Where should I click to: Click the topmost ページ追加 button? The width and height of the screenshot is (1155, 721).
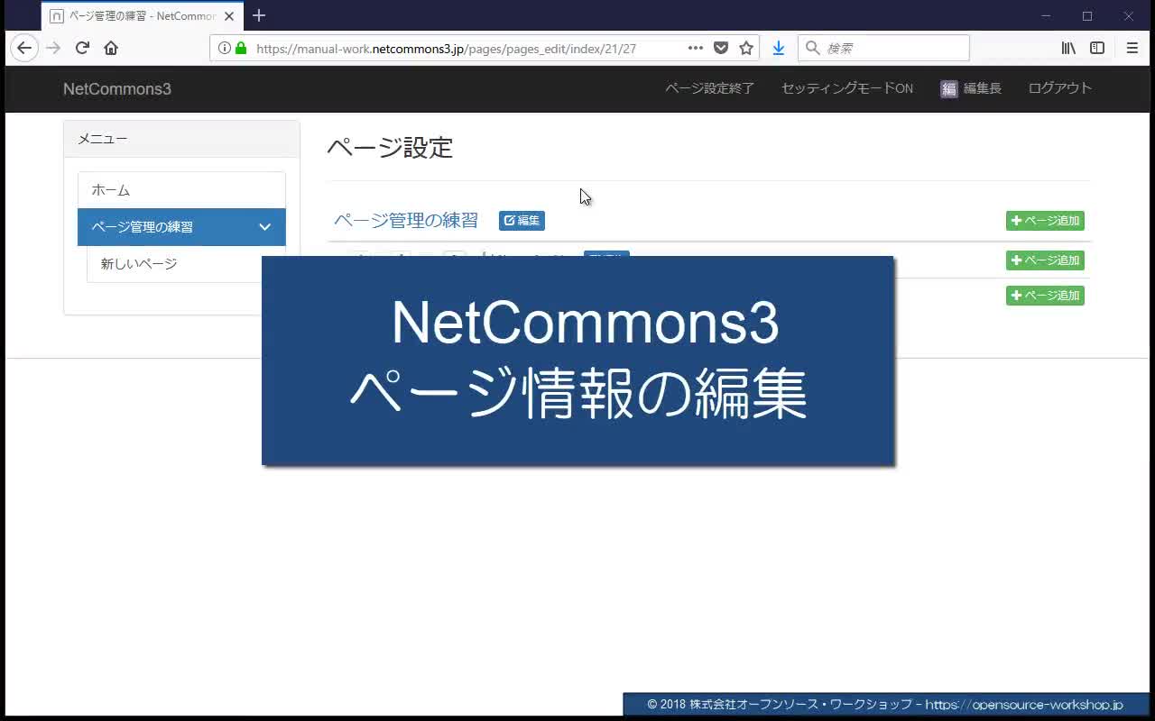(1045, 221)
